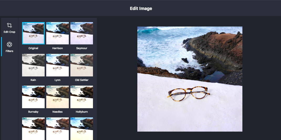Click the Edit Crop label
281x140 pixels.
pyautogui.click(x=9, y=32)
